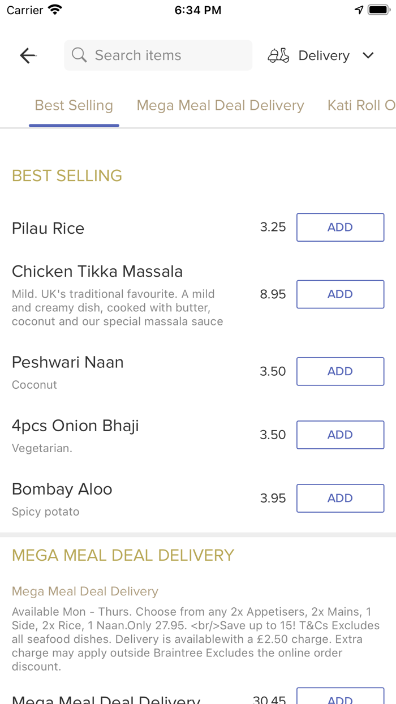The width and height of the screenshot is (396, 704).
Task: Select the Kati Roll tab
Action: click(360, 106)
